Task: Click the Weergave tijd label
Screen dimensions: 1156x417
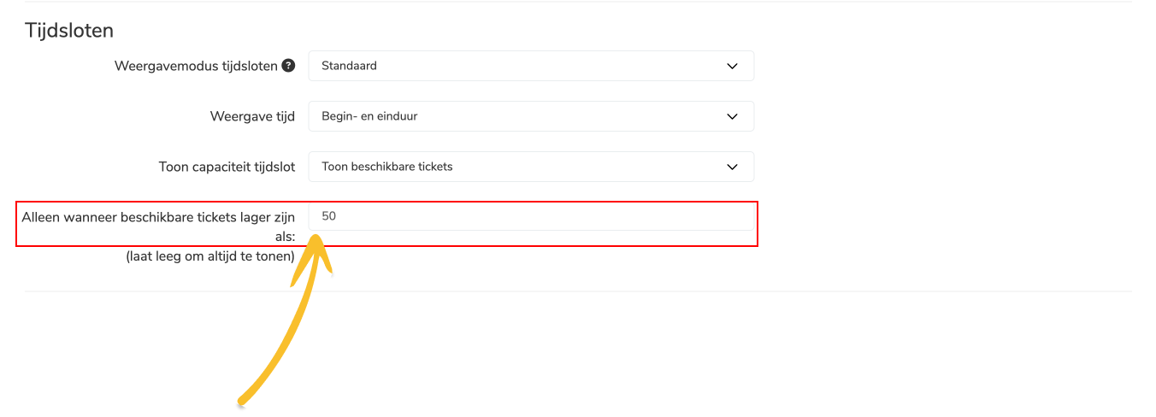Action: click(253, 116)
